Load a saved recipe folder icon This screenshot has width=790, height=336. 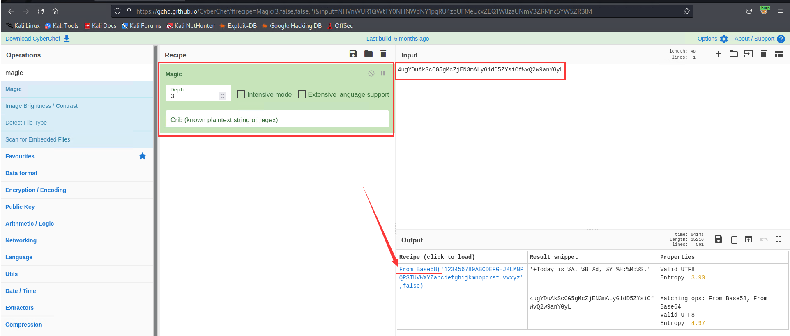(x=369, y=54)
